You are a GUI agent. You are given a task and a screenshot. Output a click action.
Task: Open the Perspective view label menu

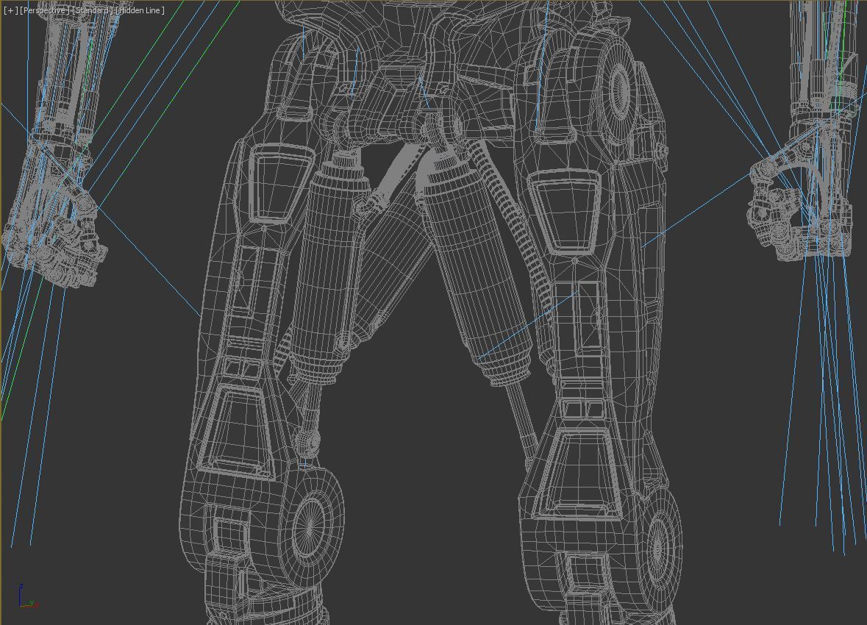tap(45, 10)
